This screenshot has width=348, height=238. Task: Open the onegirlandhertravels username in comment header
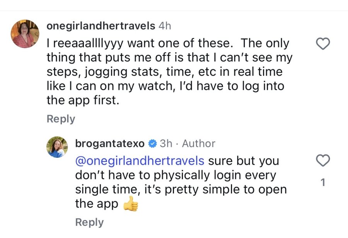pos(101,26)
